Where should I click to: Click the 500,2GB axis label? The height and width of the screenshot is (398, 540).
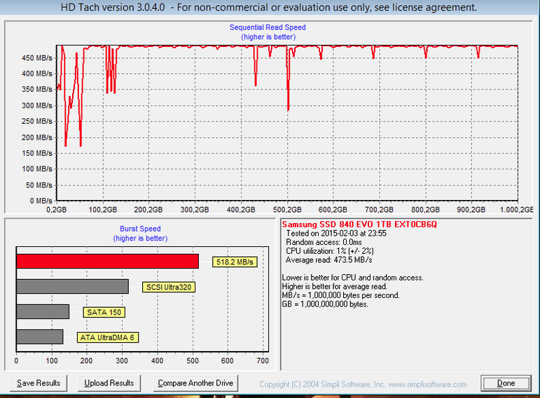[x=287, y=209]
